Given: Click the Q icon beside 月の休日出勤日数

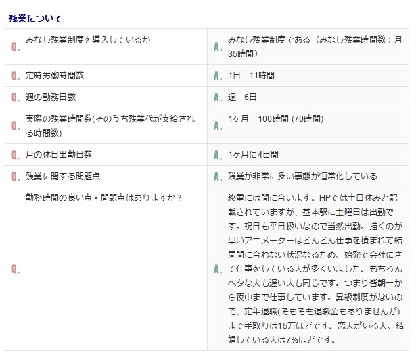Looking at the screenshot, I should click(16, 155).
